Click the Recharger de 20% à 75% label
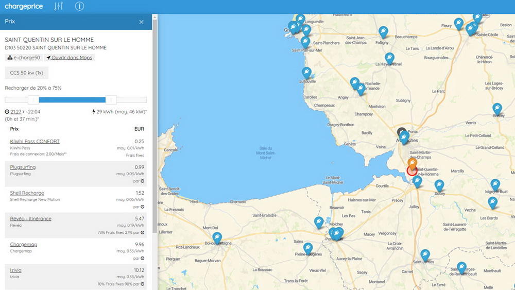The width and height of the screenshot is (515, 290). (33, 88)
